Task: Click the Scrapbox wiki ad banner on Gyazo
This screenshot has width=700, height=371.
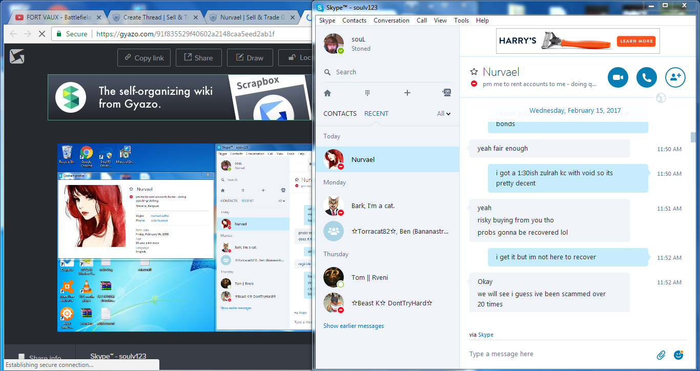Action: point(180,97)
